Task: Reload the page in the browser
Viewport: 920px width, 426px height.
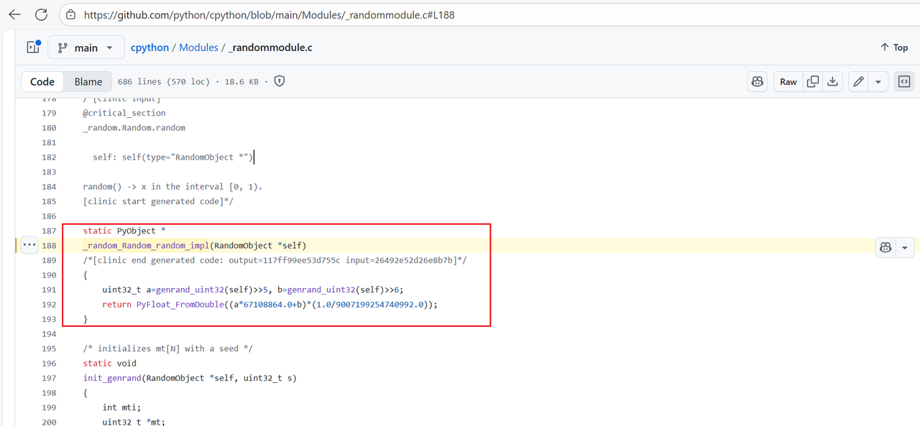Action: click(41, 14)
